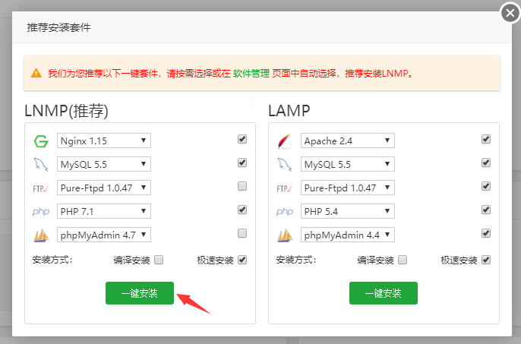This screenshot has height=344, width=521.
Task: Click the php logo icon in LAMP
Action: pyautogui.click(x=285, y=212)
